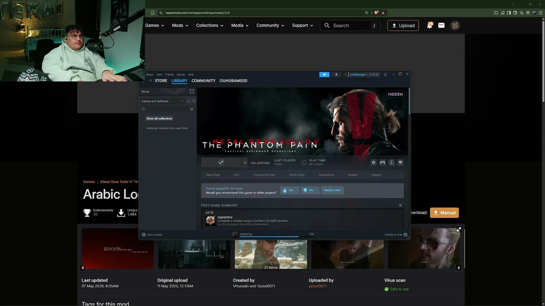The image size is (545, 306).
Task: Click the Upload button on Nexus Mods
Action: pyautogui.click(x=403, y=25)
